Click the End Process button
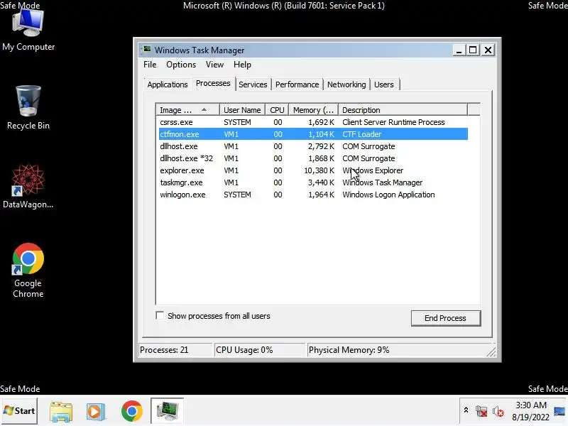Image resolution: width=568 pixels, height=426 pixels. click(x=446, y=318)
